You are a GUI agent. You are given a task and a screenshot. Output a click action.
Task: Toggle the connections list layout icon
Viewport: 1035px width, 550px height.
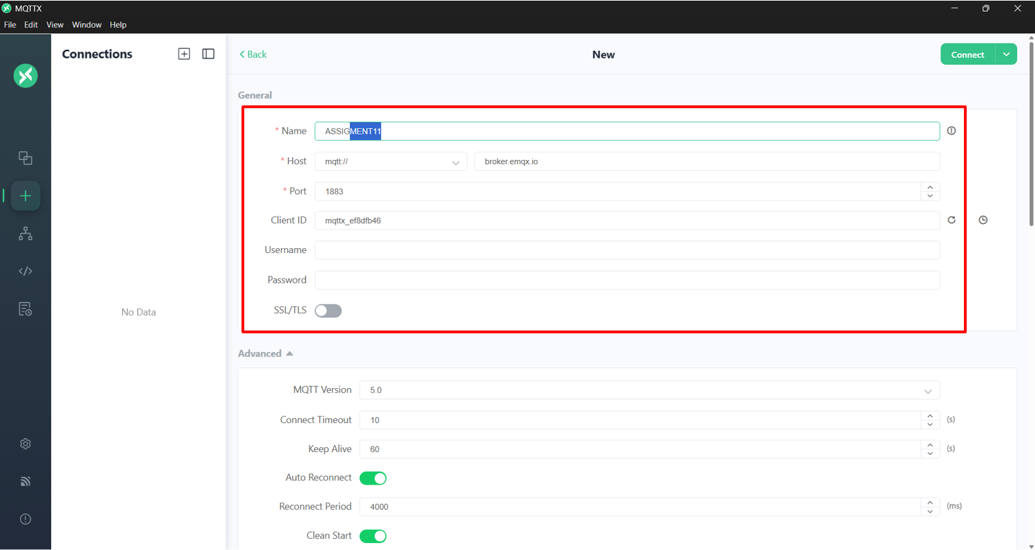(x=208, y=54)
